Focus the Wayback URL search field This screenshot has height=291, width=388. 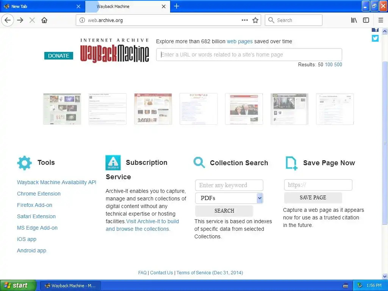click(249, 55)
